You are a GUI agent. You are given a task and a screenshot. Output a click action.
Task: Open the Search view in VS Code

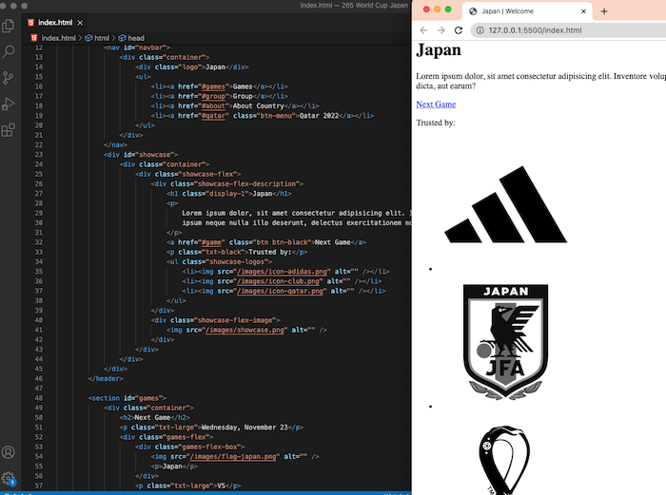pos(8,51)
